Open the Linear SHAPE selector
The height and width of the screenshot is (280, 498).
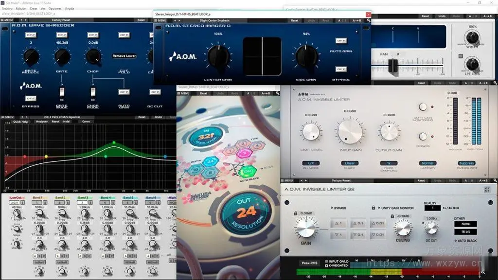349,163
